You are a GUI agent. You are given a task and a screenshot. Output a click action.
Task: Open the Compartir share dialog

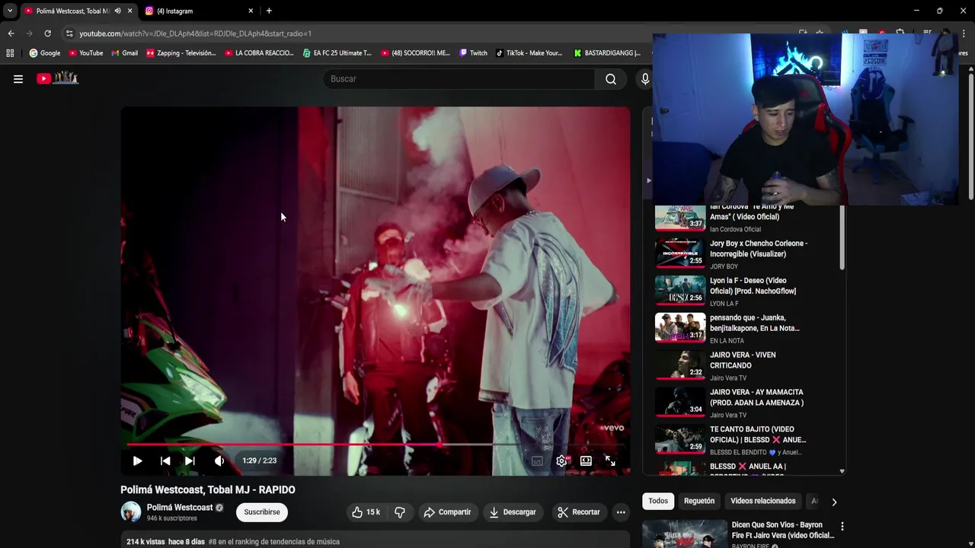pos(447,512)
